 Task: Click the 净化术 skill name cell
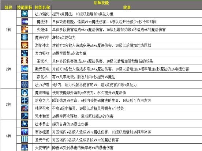click(42, 77)
